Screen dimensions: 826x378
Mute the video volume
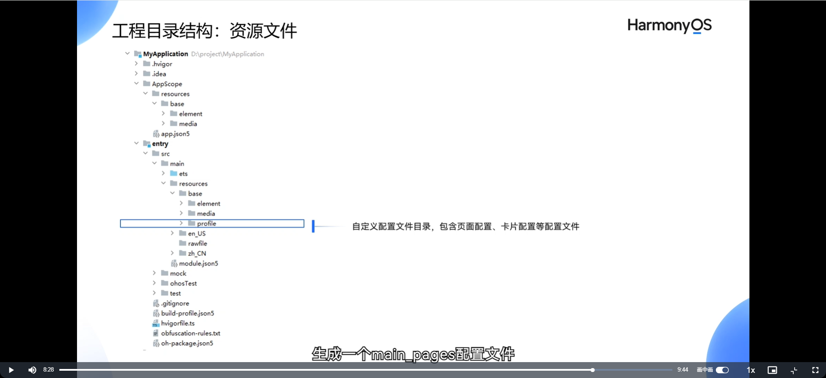click(x=32, y=370)
